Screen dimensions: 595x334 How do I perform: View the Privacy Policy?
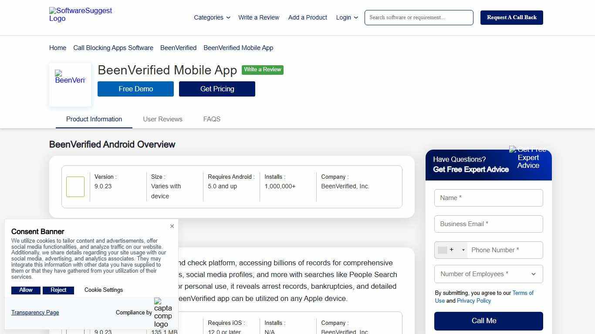click(x=473, y=301)
